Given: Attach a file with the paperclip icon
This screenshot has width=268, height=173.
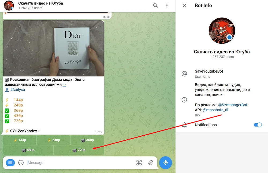Looking at the screenshot, I should tap(151, 163).
